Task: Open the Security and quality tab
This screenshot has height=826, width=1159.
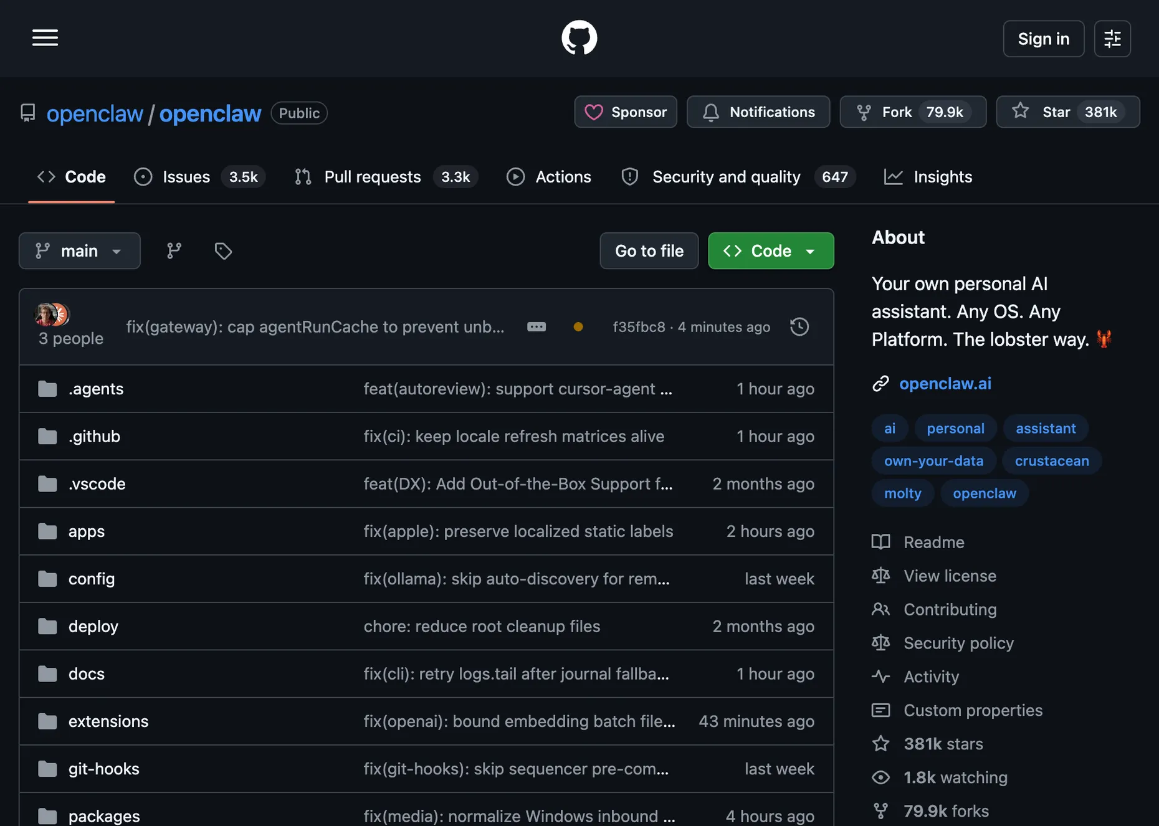Action: [x=738, y=177]
